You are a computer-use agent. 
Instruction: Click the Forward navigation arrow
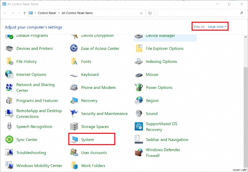(x=13, y=13)
